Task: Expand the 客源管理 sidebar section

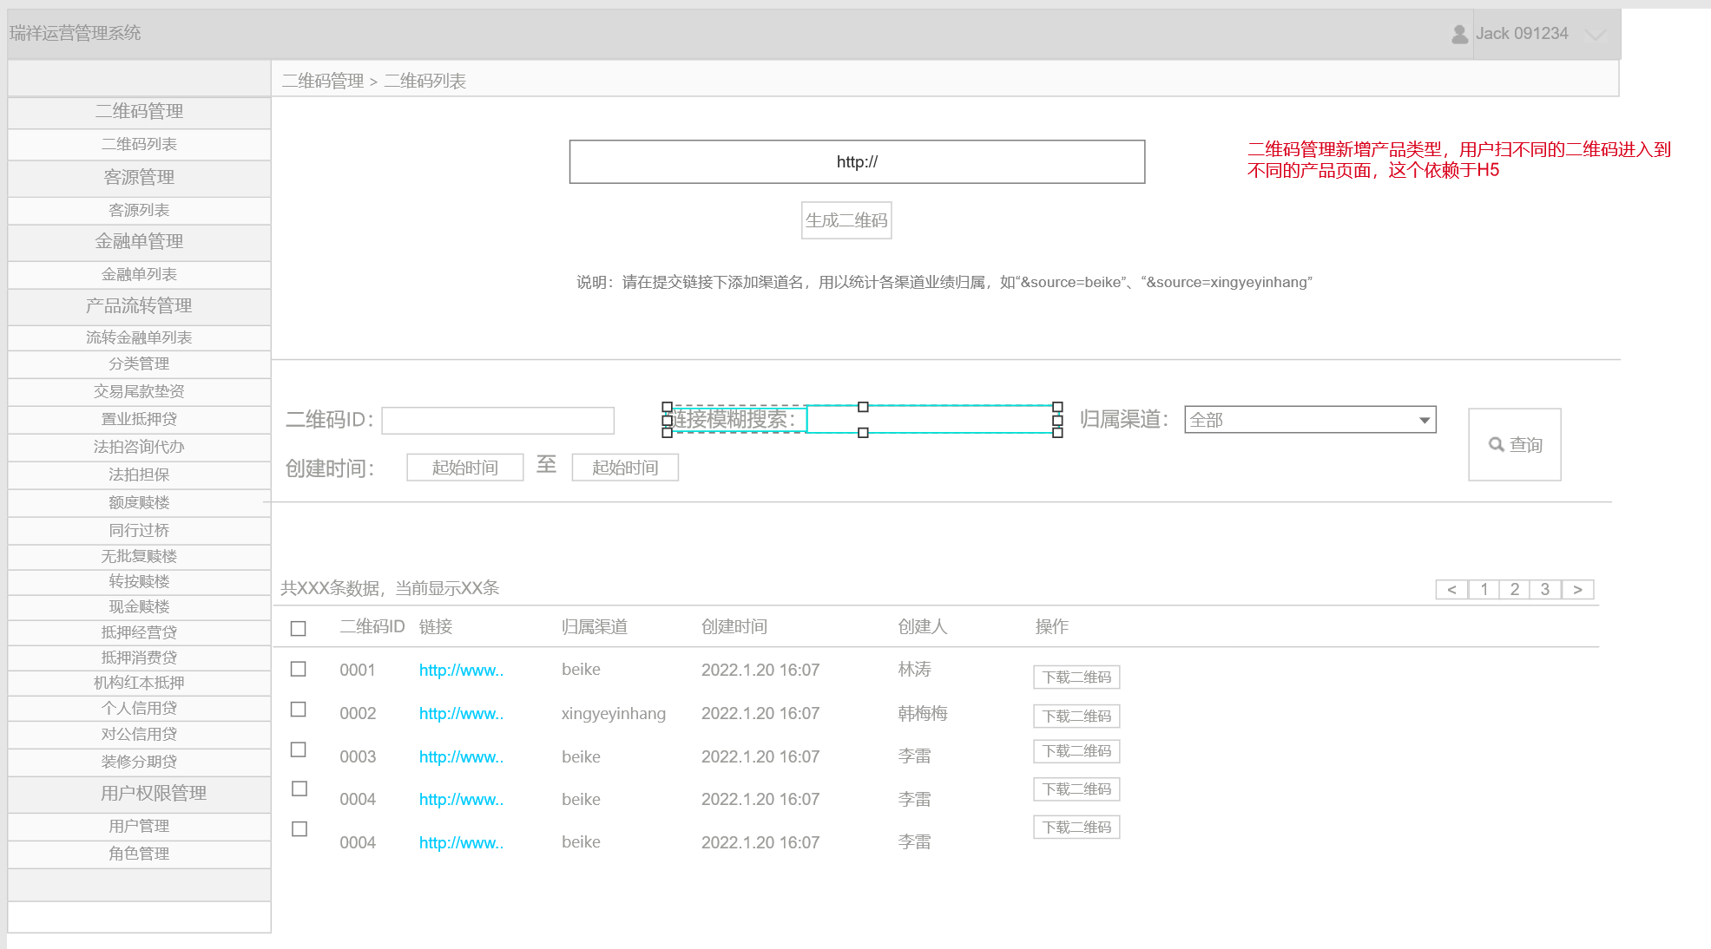Action: 139,178
